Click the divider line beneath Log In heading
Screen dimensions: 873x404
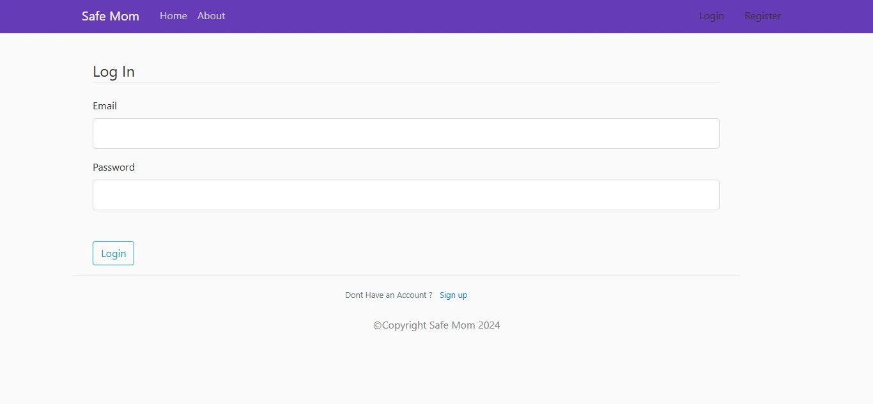pos(406,82)
